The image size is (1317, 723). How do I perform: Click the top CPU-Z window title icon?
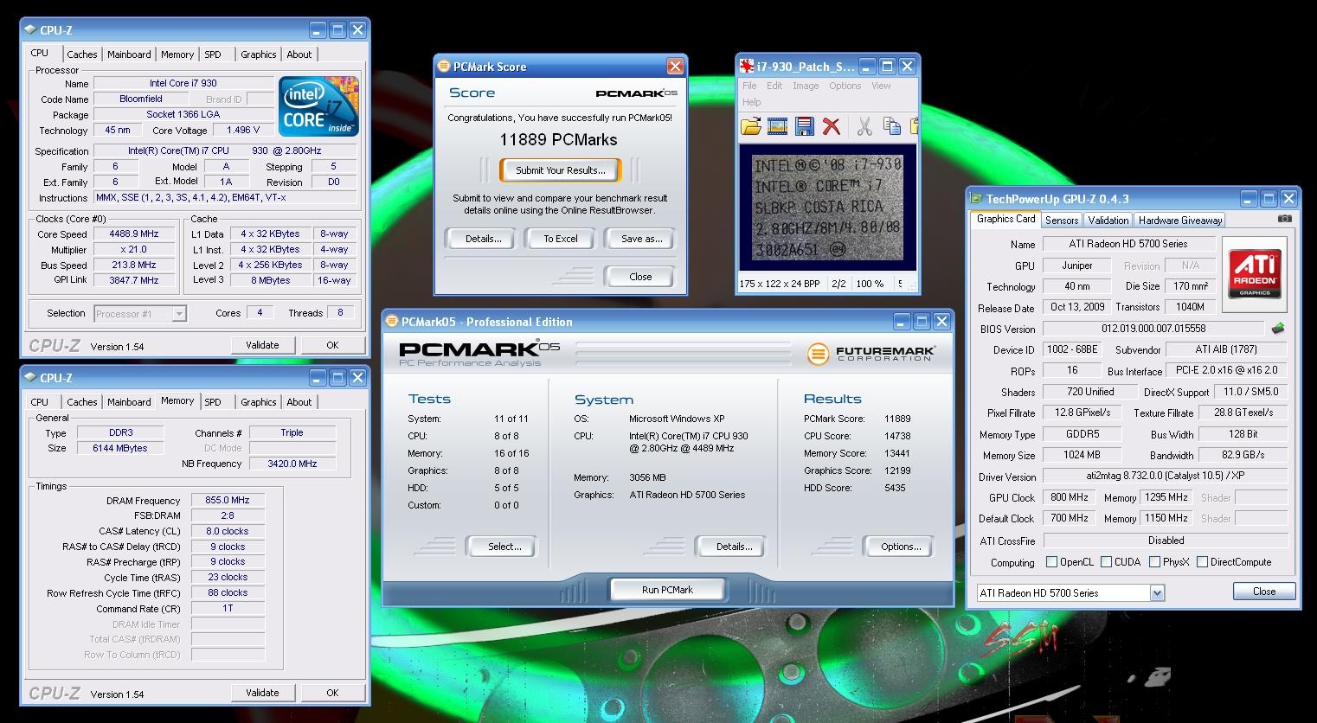coord(30,29)
